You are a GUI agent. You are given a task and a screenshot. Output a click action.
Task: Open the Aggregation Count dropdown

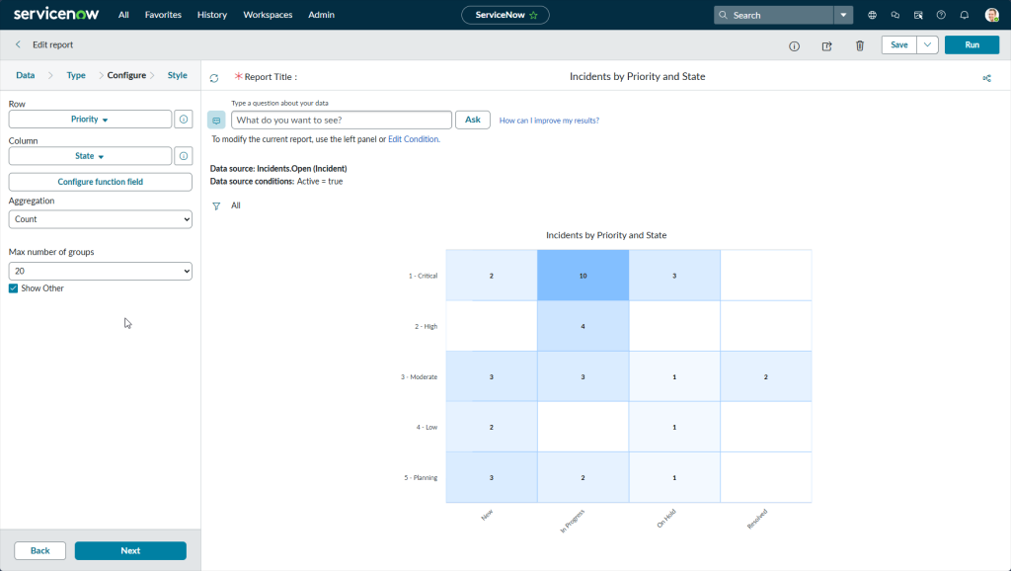100,219
